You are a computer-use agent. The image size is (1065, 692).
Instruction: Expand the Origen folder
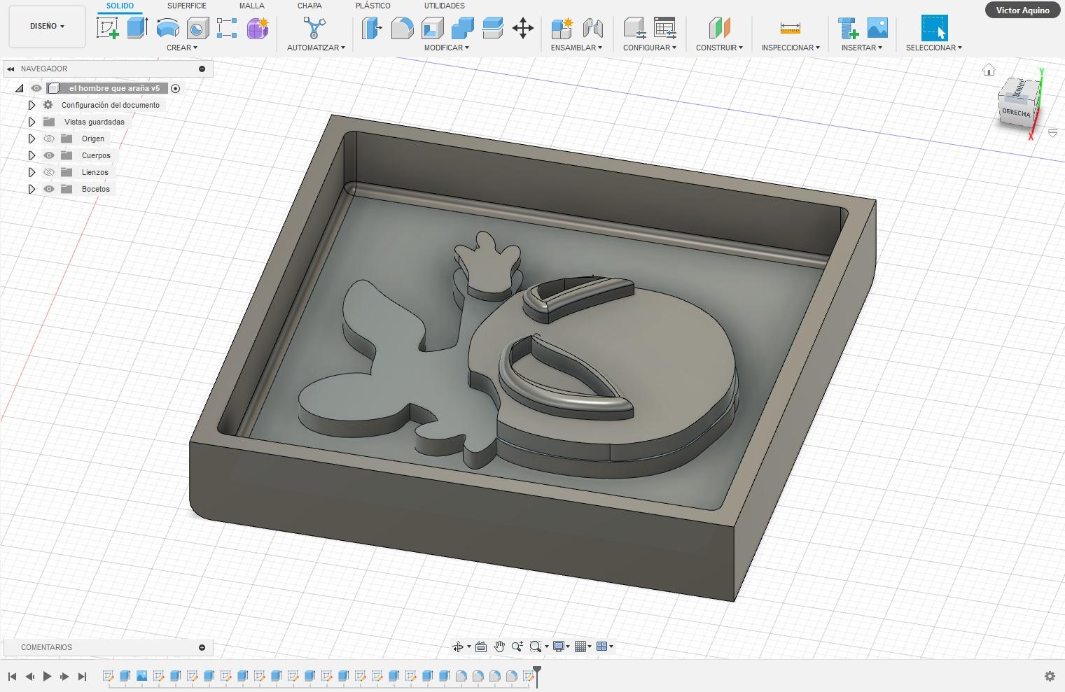coord(32,139)
